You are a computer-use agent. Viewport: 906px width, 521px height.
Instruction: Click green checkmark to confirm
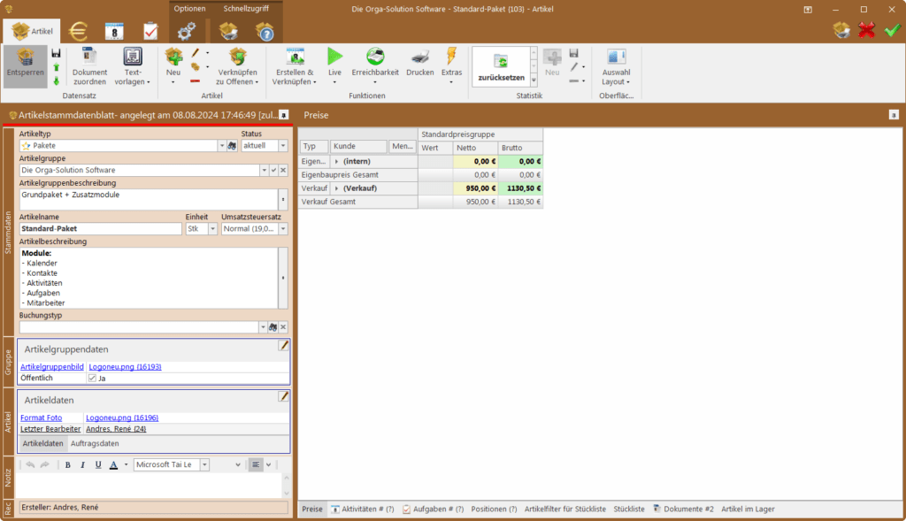pos(892,30)
